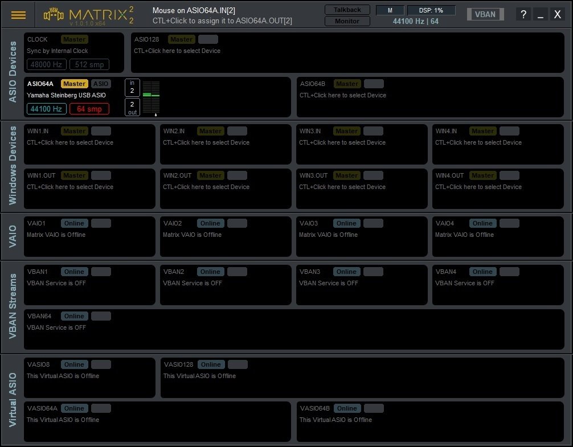573x447 pixels.
Task: Select device for WIN4.OUT
Action: (x=478, y=187)
